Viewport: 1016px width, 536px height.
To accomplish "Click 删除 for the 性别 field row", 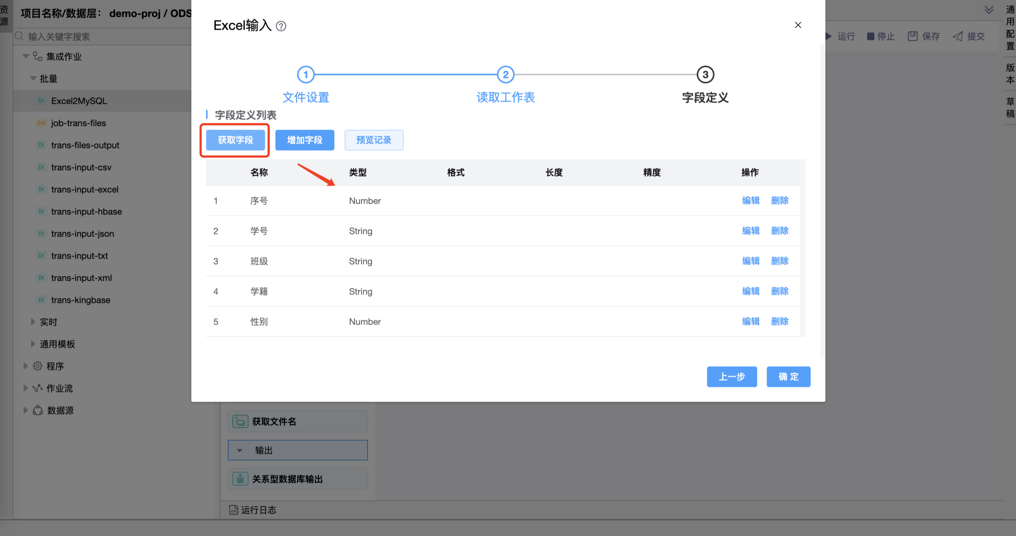I will (x=779, y=321).
